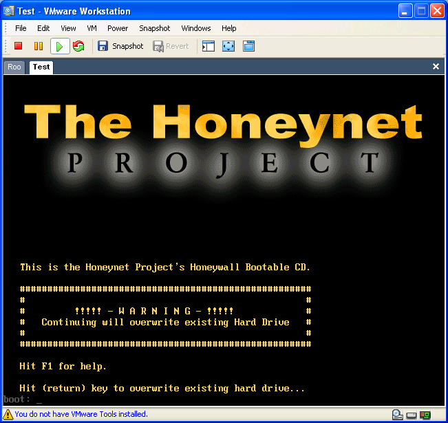Open the Power menu
Image resolution: width=448 pixels, height=423 pixels.
pyautogui.click(x=118, y=28)
